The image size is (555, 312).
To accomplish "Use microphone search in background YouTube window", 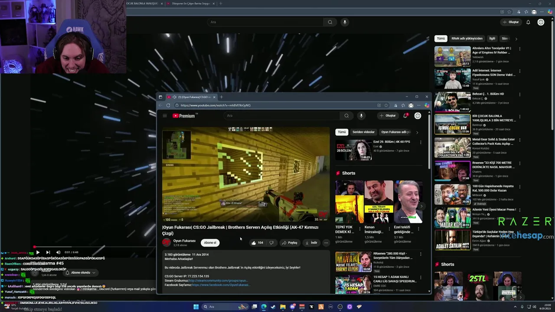I will [345, 22].
